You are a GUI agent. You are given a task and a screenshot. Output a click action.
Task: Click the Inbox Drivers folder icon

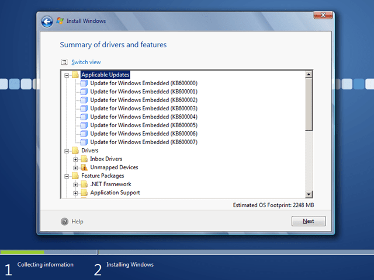pos(84,159)
